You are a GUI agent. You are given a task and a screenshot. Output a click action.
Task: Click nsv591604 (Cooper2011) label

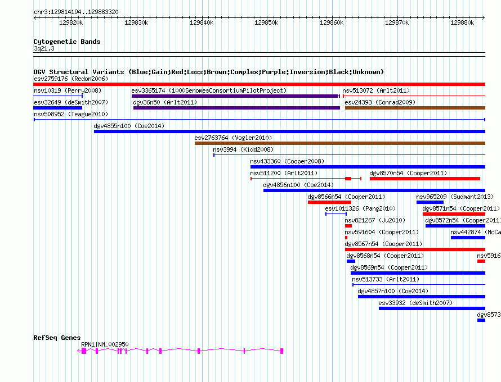click(x=382, y=232)
